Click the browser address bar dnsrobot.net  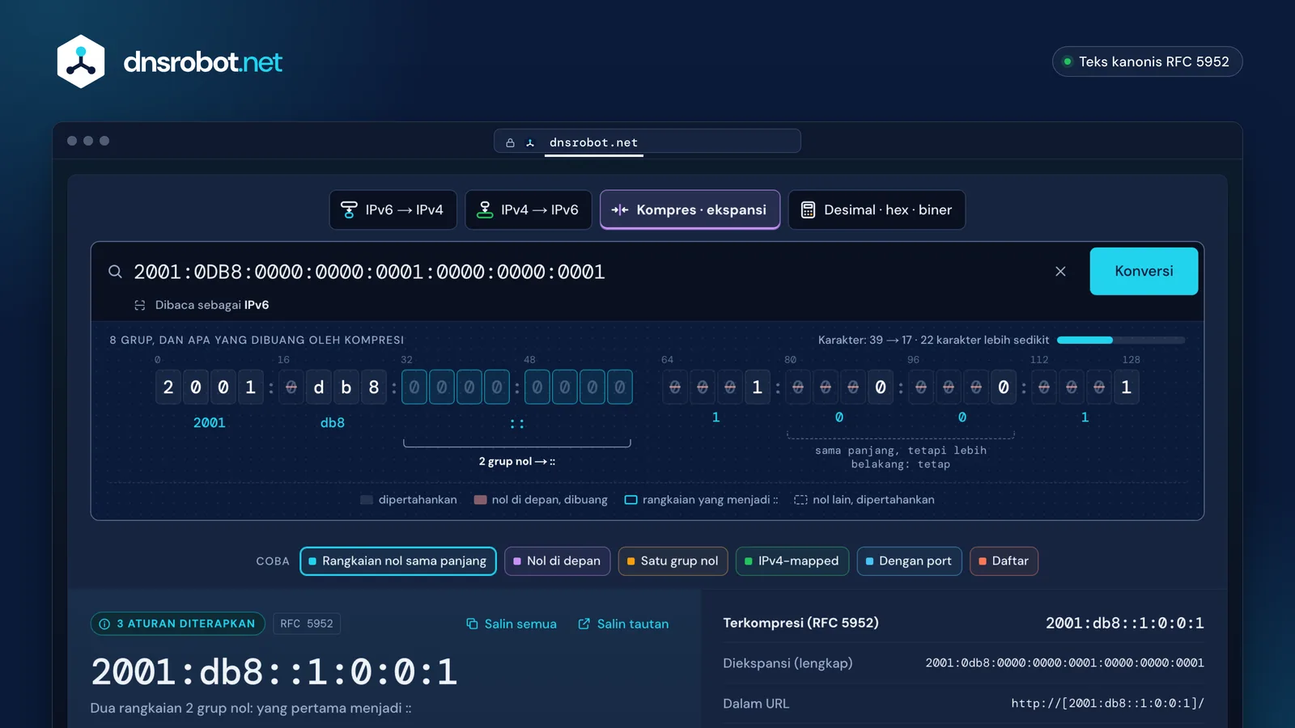647,142
